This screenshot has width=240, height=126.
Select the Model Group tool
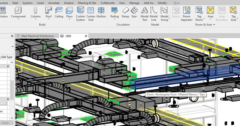[164, 14]
